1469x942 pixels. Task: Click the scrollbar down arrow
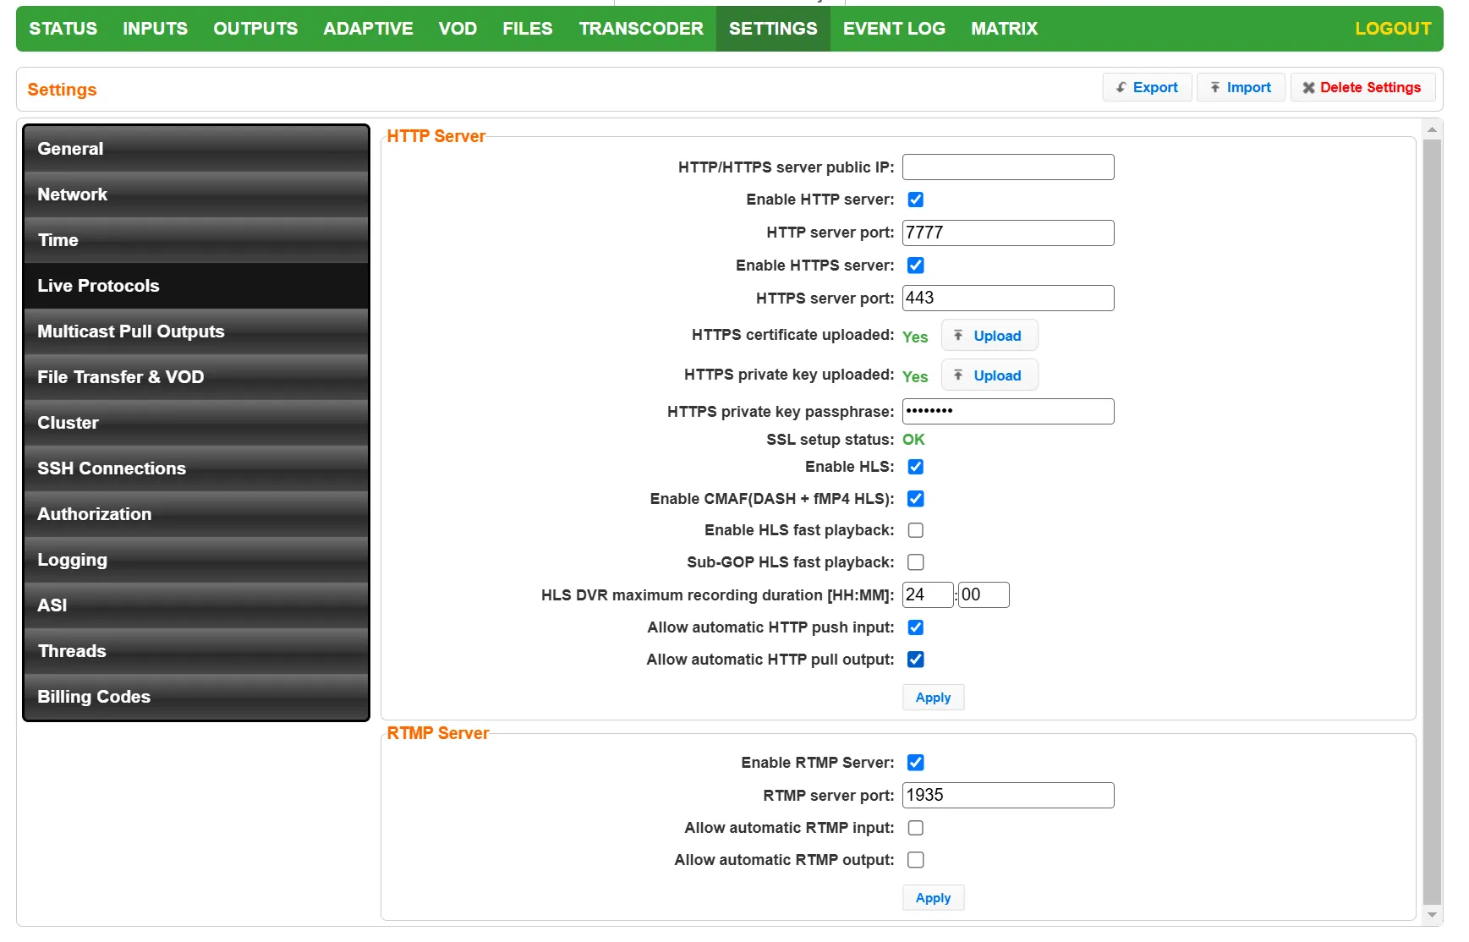click(x=1432, y=915)
